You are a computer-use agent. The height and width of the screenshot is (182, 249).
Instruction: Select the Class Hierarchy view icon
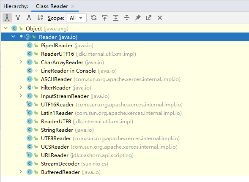click(7, 18)
